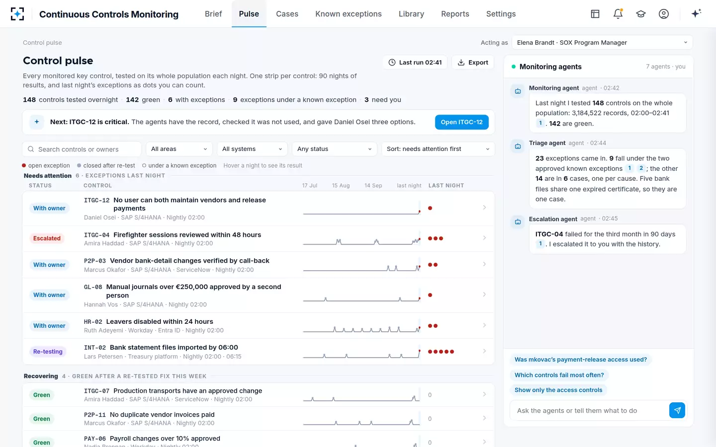Choose "Show only the access controls" suggestion

[x=558, y=390]
